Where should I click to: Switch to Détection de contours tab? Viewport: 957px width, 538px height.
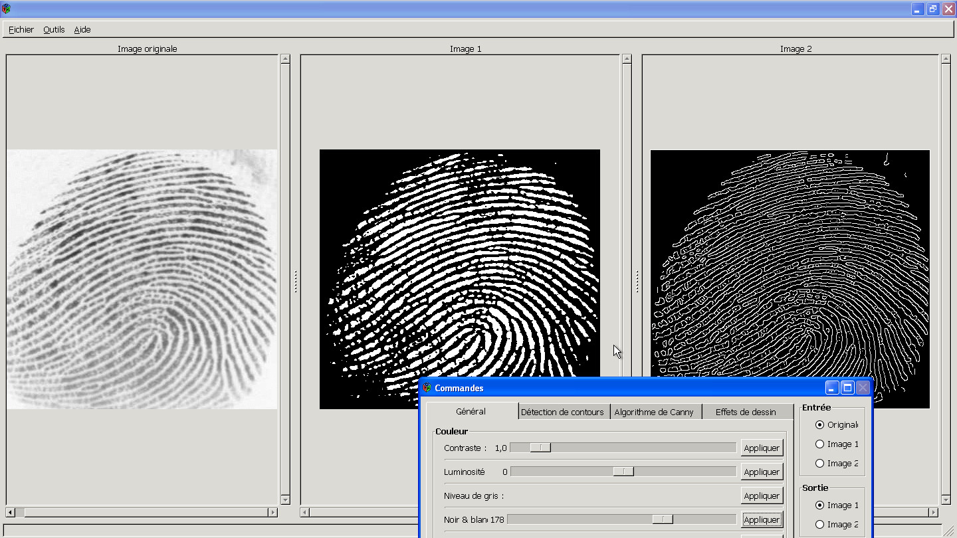[x=562, y=412]
